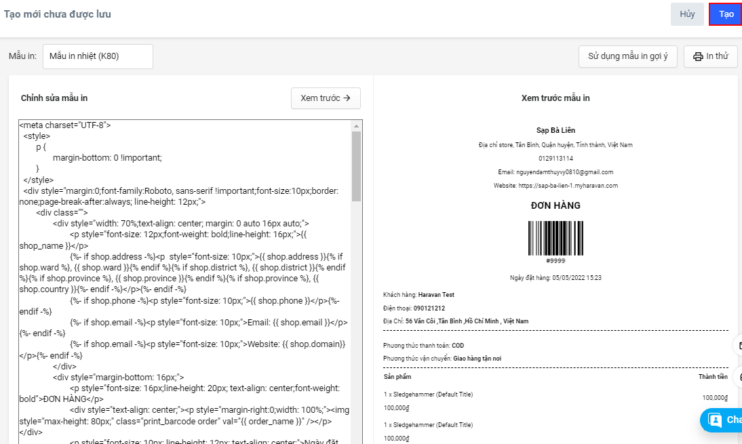Image resolution: width=742 pixels, height=444 pixels.
Task: Click the barcode image in the preview
Action: point(555,237)
